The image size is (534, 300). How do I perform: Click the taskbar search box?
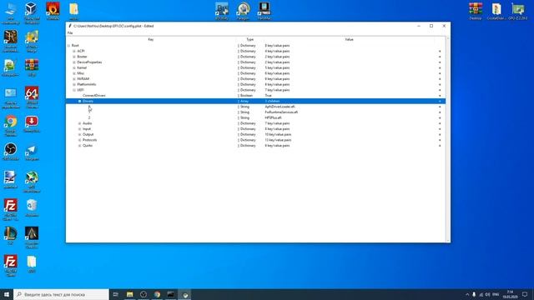pos(61,294)
